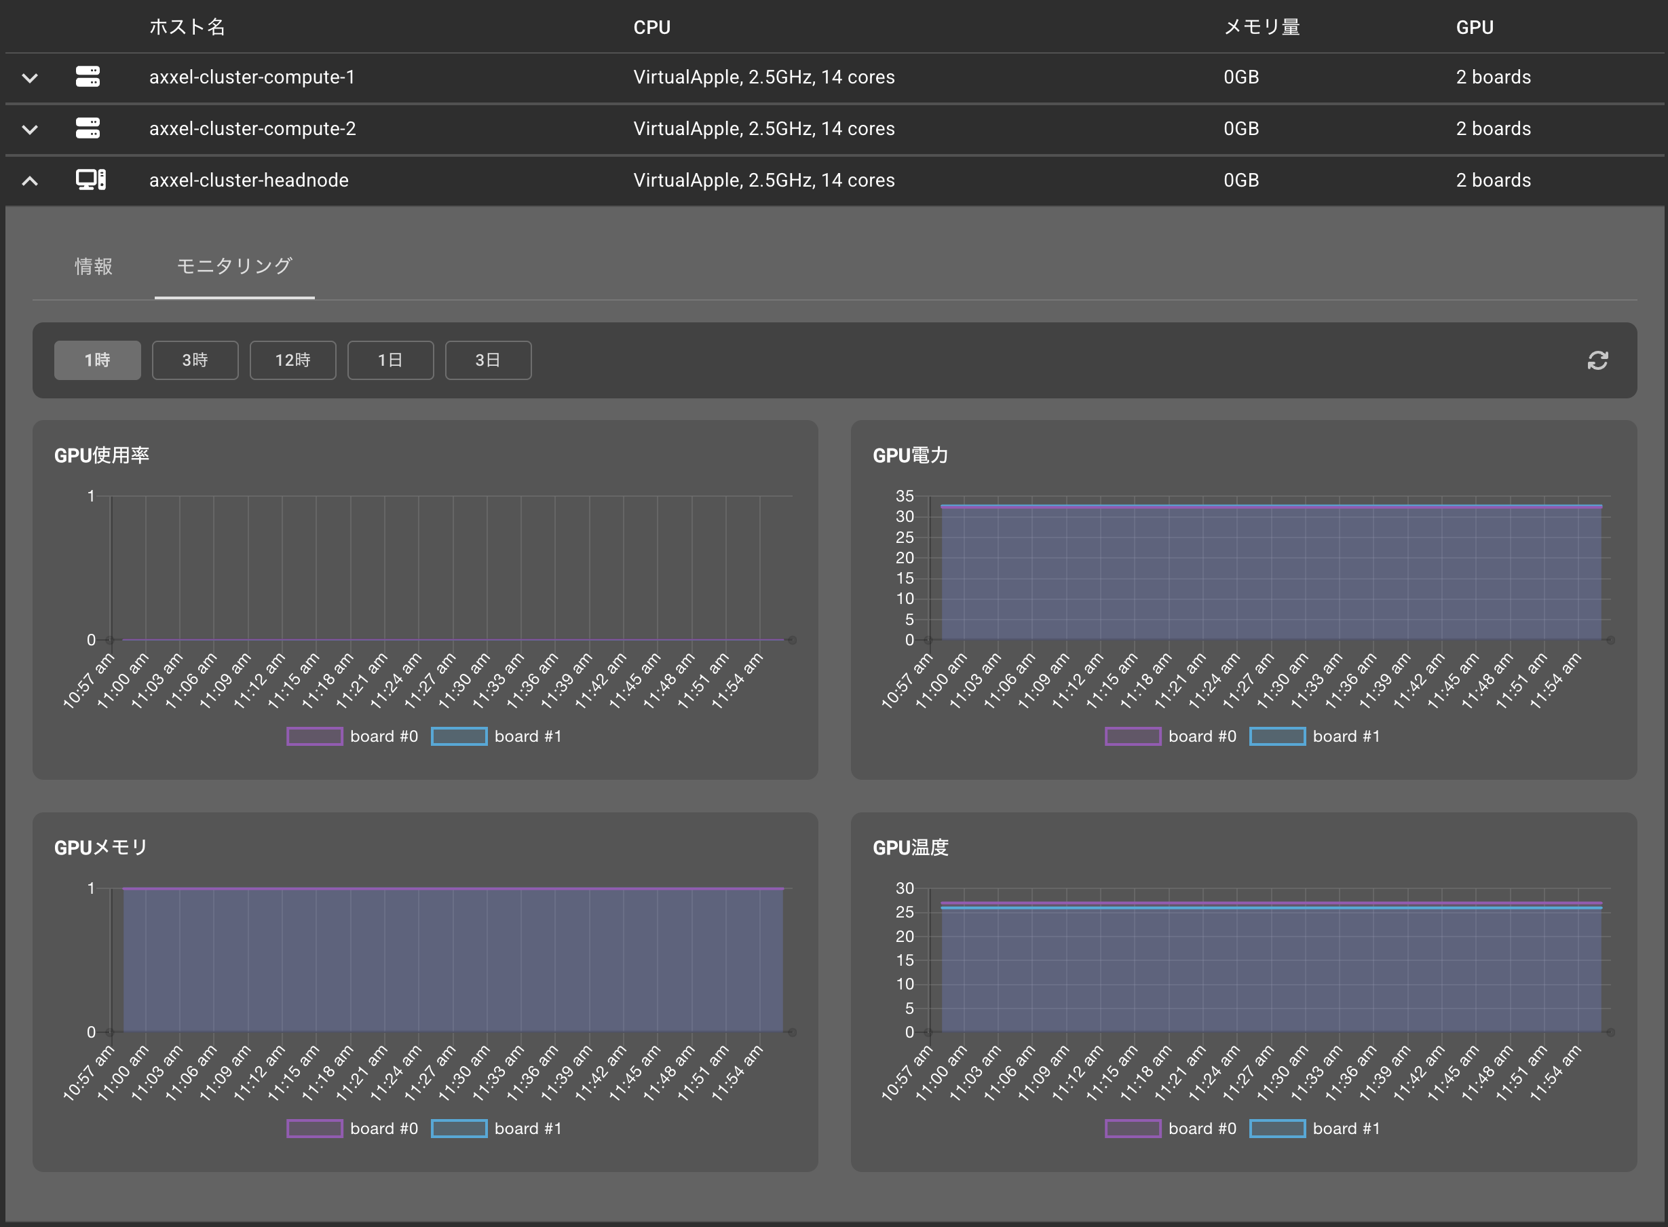Toggle board #1 in GPU電力 legend
This screenshot has width=1668, height=1227.
[1346, 736]
